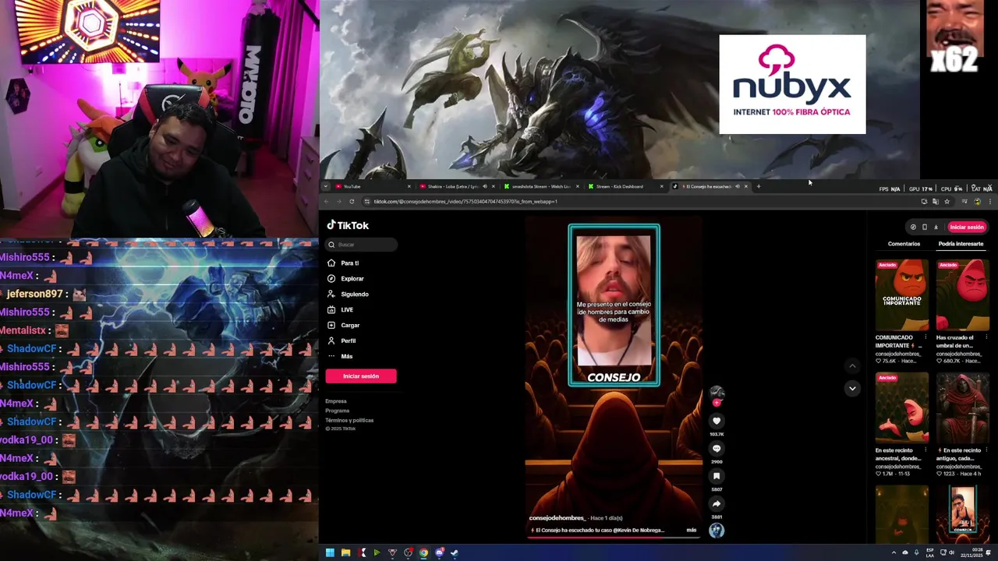Click sidebar 'Iniciar sesión' button
The width and height of the screenshot is (998, 561).
[x=361, y=376]
